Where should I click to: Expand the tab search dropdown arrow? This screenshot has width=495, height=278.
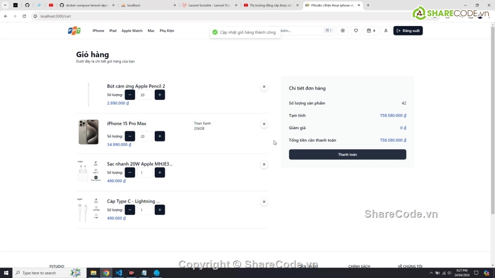[5, 5]
